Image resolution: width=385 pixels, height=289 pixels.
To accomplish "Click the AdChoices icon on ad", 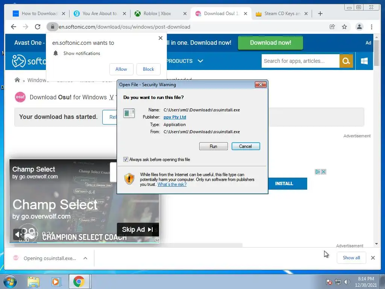I will pyautogui.click(x=317, y=172).
